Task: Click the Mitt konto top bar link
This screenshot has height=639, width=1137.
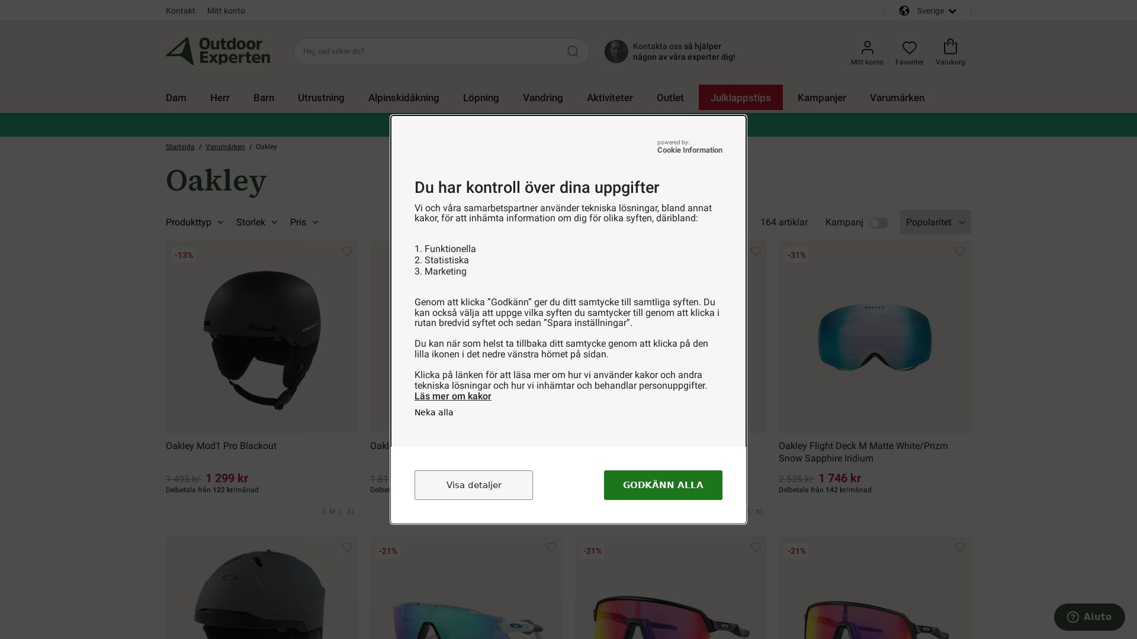Action: (226, 11)
